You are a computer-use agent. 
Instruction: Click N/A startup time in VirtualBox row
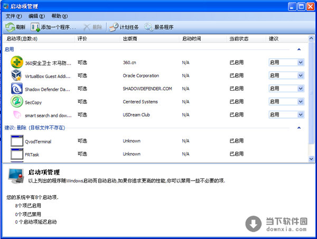pos(185,76)
